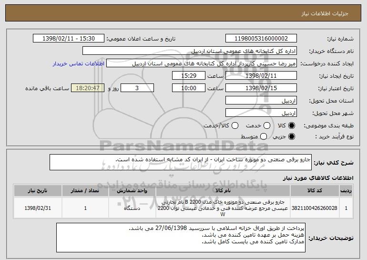Click the unit cell دستگاه
Viewport: 367px width, 260px height.
(132, 208)
